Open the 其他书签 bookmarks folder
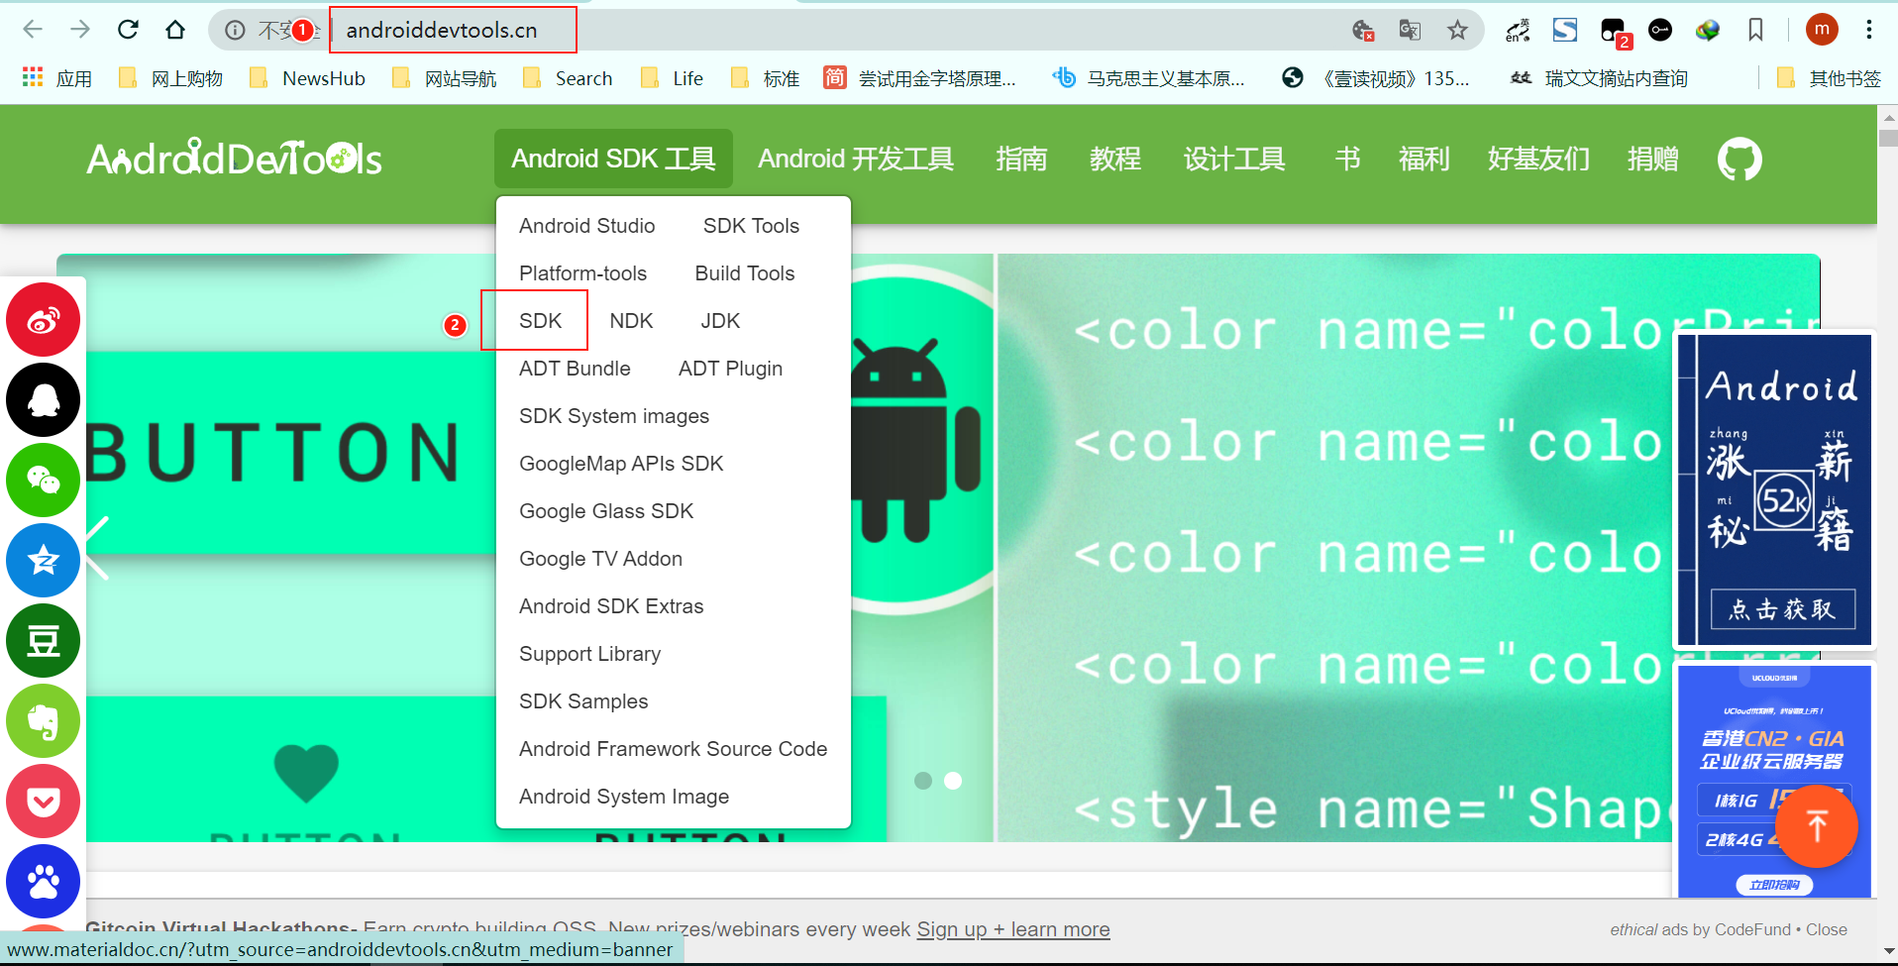 pyautogui.click(x=1829, y=78)
